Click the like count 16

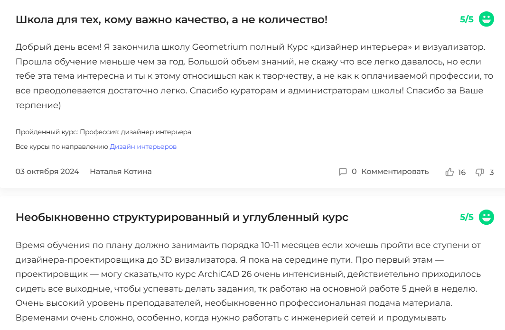[462, 173]
